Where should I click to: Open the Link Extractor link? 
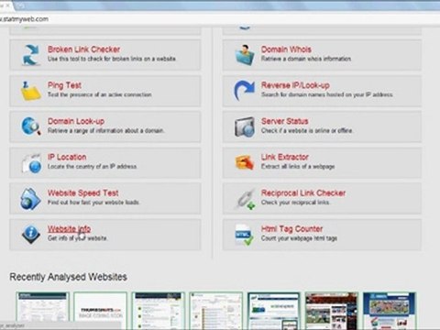tap(285, 157)
